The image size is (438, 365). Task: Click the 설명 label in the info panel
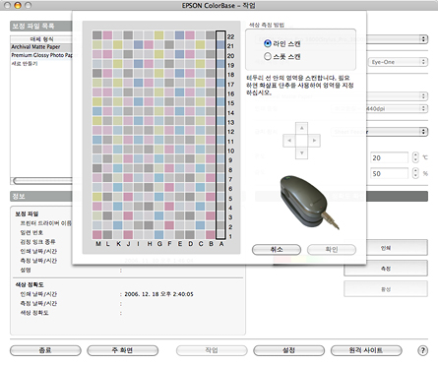[x=26, y=270]
